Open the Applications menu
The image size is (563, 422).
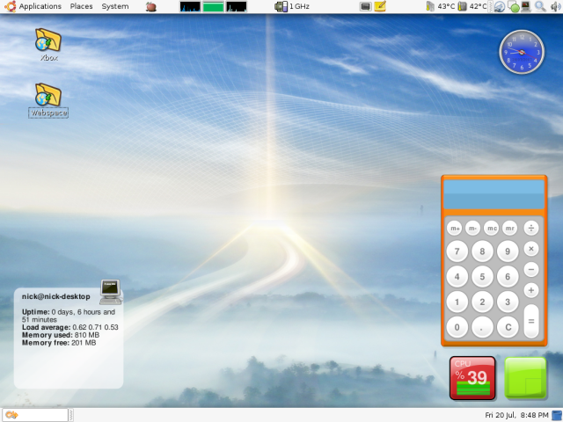[x=33, y=6]
